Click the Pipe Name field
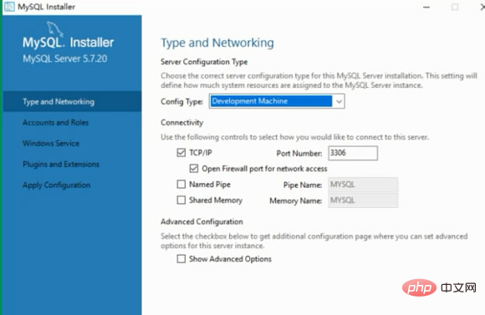The image size is (485, 315). (363, 185)
